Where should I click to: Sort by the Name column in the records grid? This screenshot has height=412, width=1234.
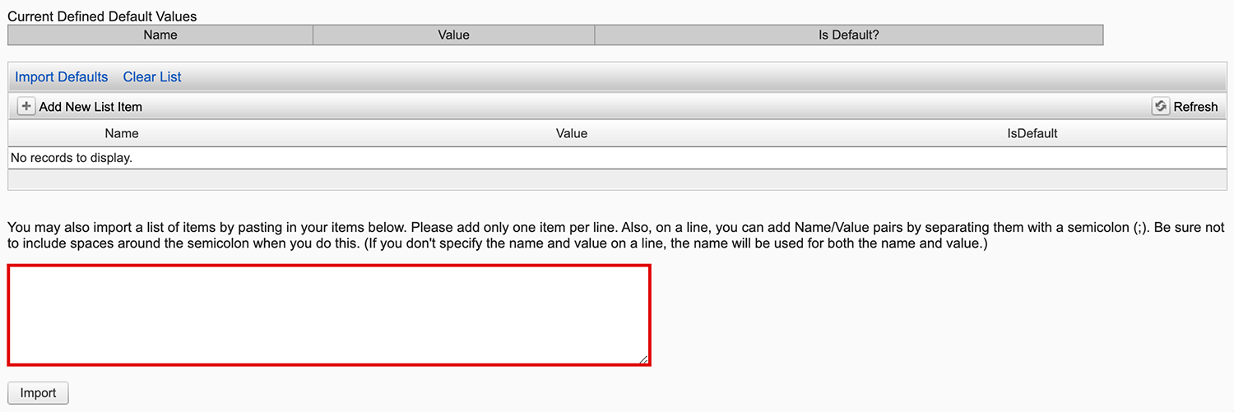click(122, 133)
